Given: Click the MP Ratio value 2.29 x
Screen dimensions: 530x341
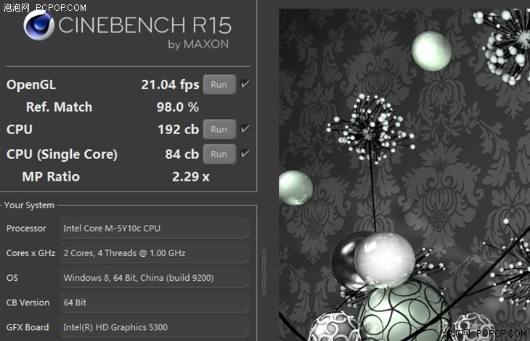Looking at the screenshot, I should click(x=191, y=176).
